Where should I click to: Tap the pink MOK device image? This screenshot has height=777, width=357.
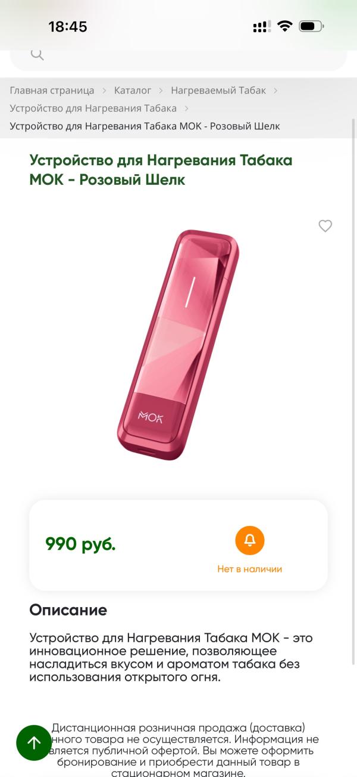click(x=178, y=345)
